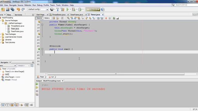Minimize the Projects panel window group
198x111 pixels.
click(33, 15)
